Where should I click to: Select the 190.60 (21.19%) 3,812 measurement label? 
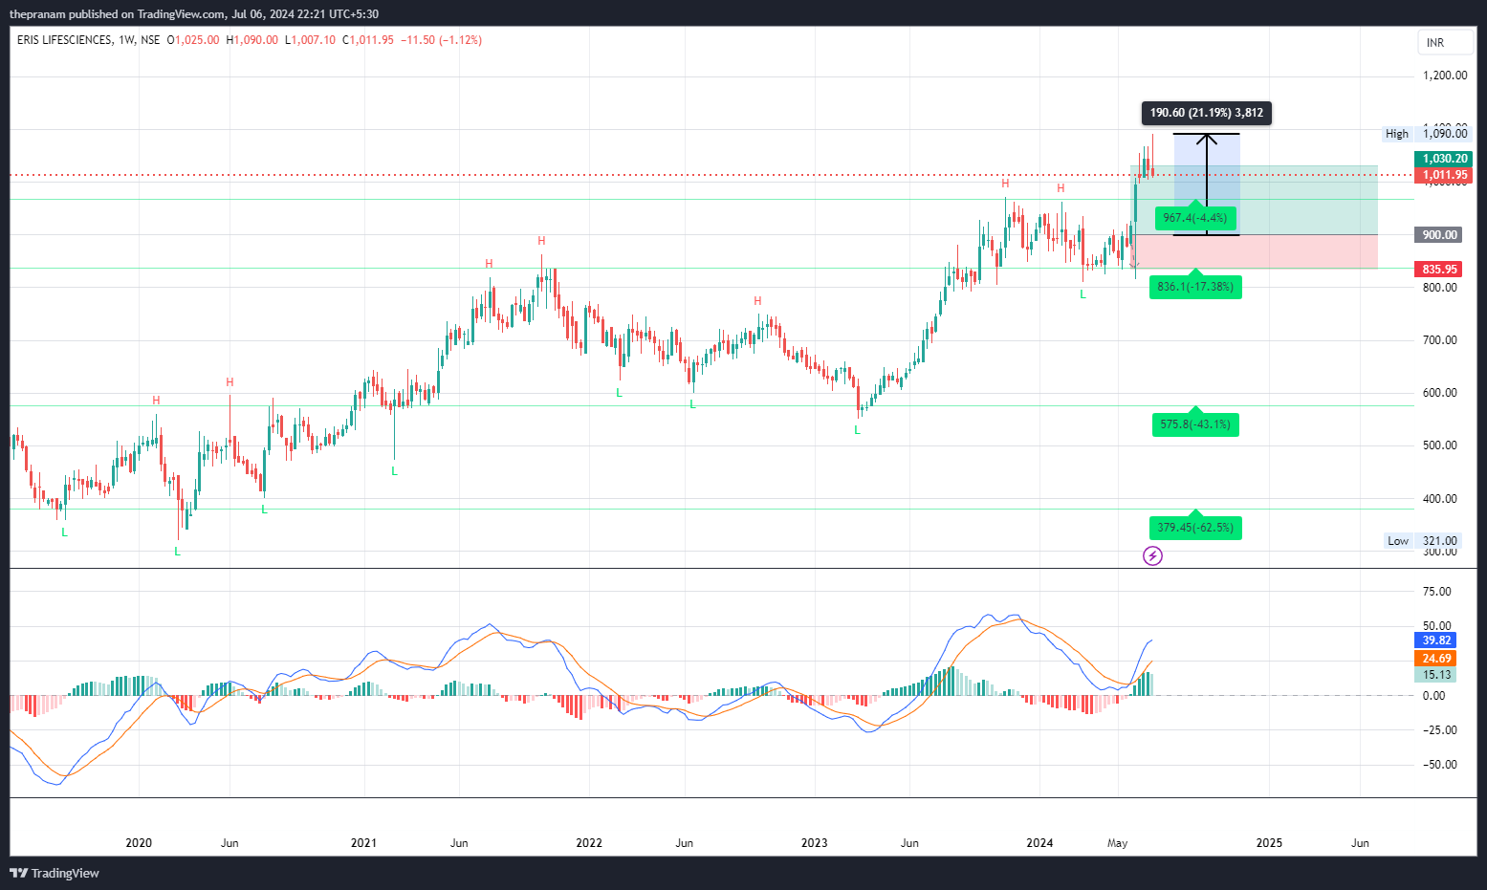coord(1207,113)
